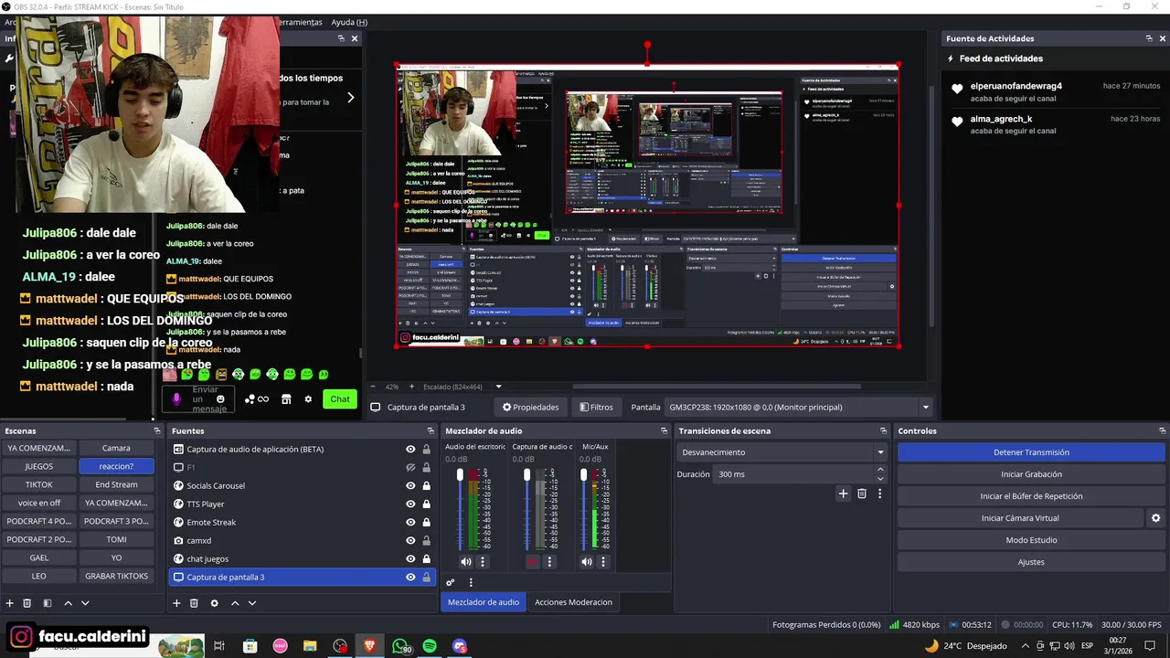Screen dimensions: 1170x658
Task: Open Audio del escritorio three-dot options
Action: coord(483,562)
